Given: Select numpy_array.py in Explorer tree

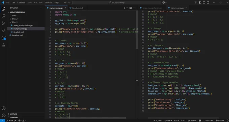Looking at the screenshot, I should (20, 29).
